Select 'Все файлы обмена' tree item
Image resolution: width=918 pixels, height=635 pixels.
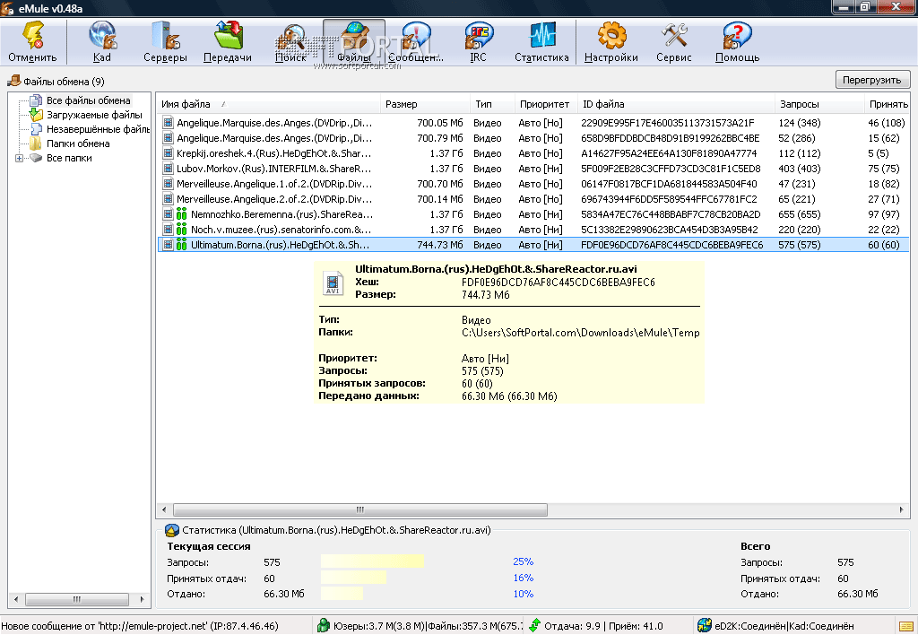click(x=89, y=100)
